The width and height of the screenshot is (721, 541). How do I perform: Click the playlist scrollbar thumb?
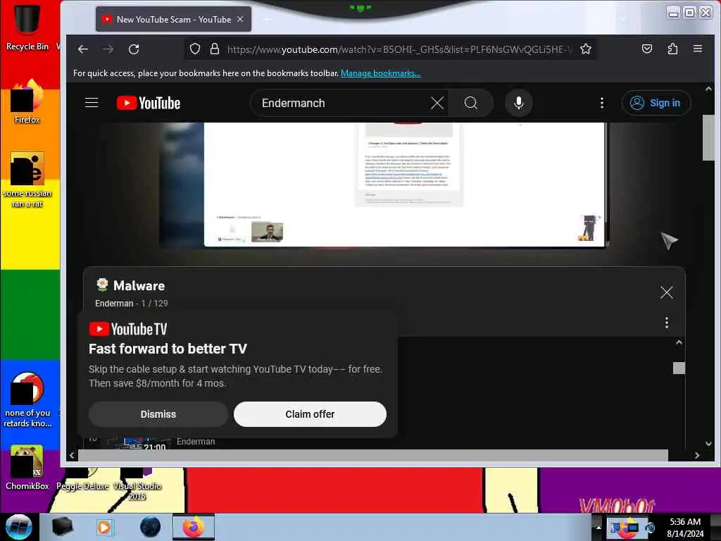(x=679, y=368)
